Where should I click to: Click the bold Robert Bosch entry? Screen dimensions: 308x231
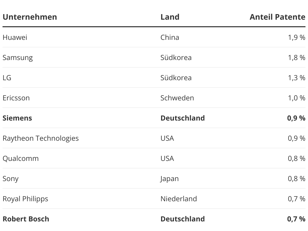tap(26, 219)
